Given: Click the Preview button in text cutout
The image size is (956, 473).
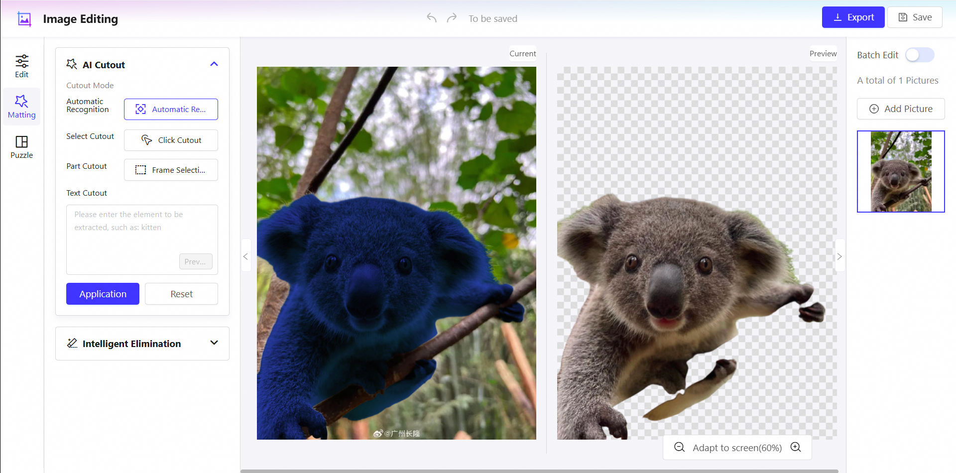Looking at the screenshot, I should coord(196,261).
